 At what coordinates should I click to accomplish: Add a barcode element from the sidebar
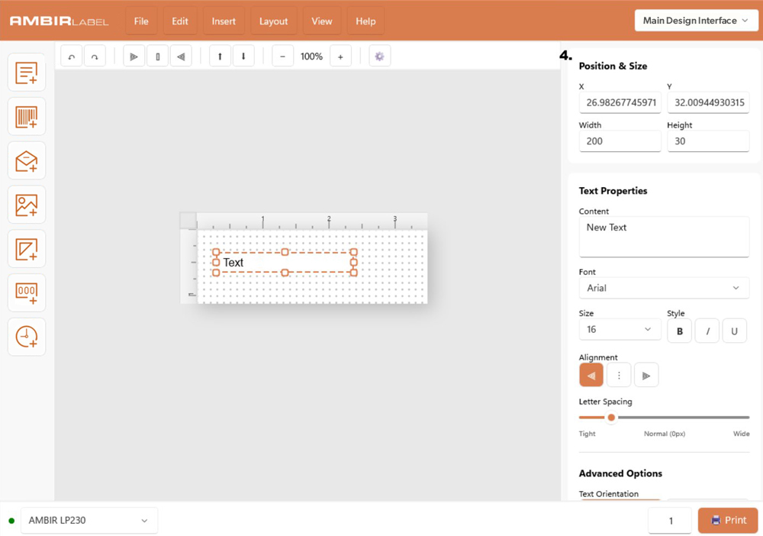click(27, 117)
